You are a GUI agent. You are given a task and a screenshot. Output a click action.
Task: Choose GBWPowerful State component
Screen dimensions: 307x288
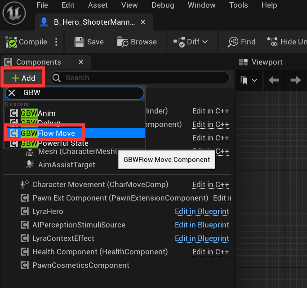click(x=75, y=144)
